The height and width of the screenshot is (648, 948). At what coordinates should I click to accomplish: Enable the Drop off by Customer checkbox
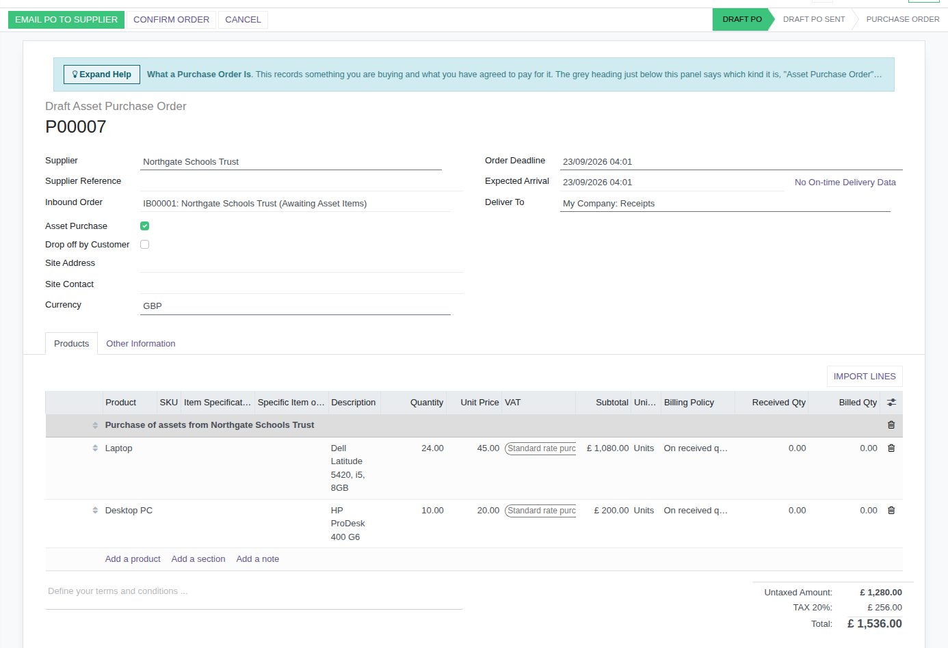[144, 245]
